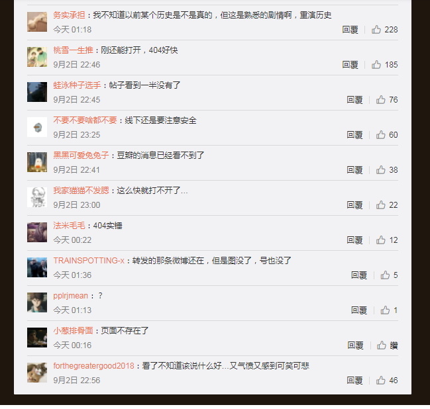Viewport: 430px width, 409px height.
Task: Reply to forthegreatergood2018's comment
Action: (354, 380)
